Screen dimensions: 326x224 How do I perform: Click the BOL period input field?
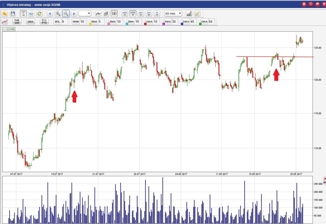point(64,22)
